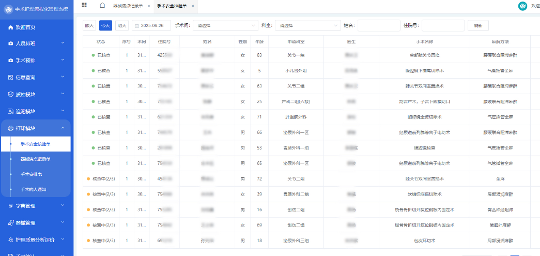Close the 手术安全核验单 tab
This screenshot has width=540, height=256.
click(193, 6)
